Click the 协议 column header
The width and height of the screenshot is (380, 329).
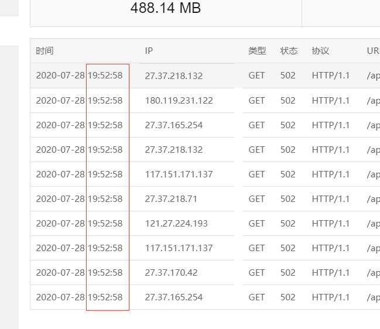[x=320, y=51]
